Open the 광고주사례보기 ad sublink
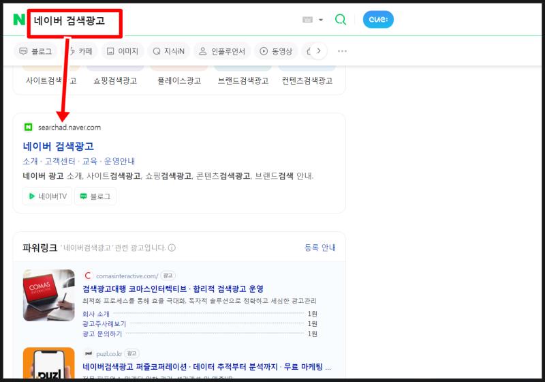 [x=104, y=324]
